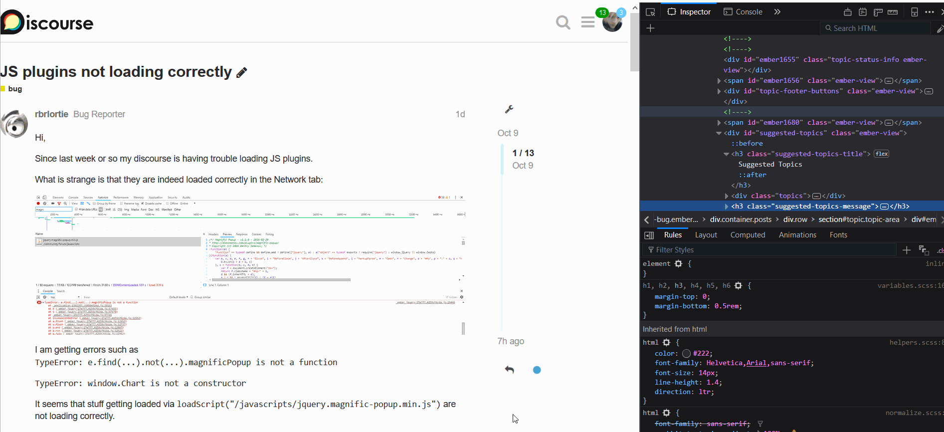Click the #222 color swatch

pyautogui.click(x=686, y=353)
